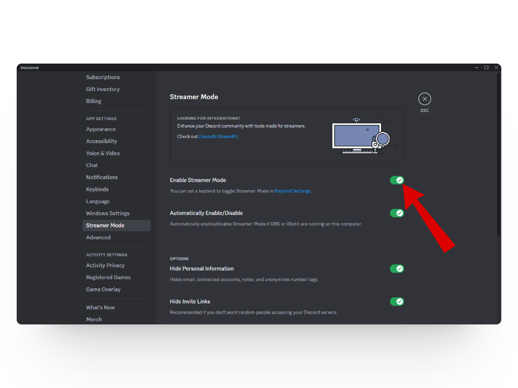Close settings with the ESC circle button
The height and width of the screenshot is (388, 518).
pyautogui.click(x=425, y=99)
